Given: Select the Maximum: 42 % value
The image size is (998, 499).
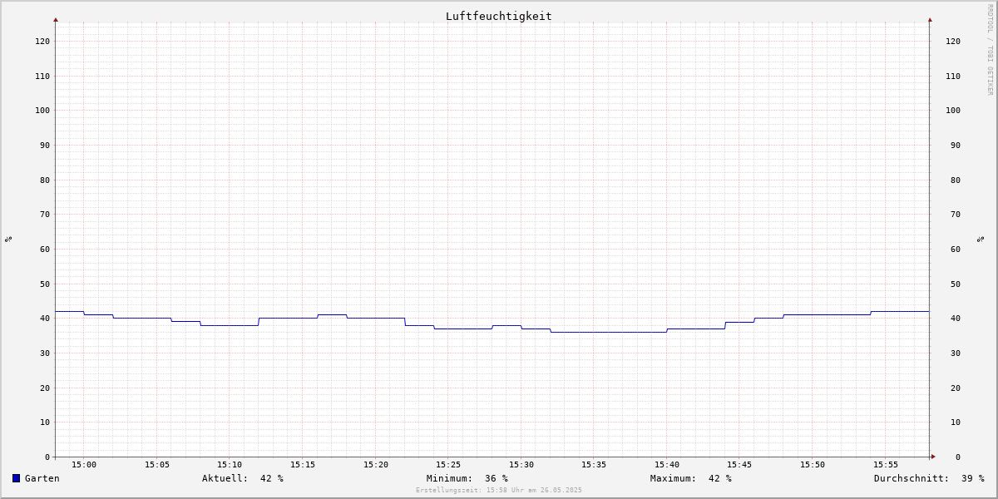Looking at the screenshot, I should (691, 478).
